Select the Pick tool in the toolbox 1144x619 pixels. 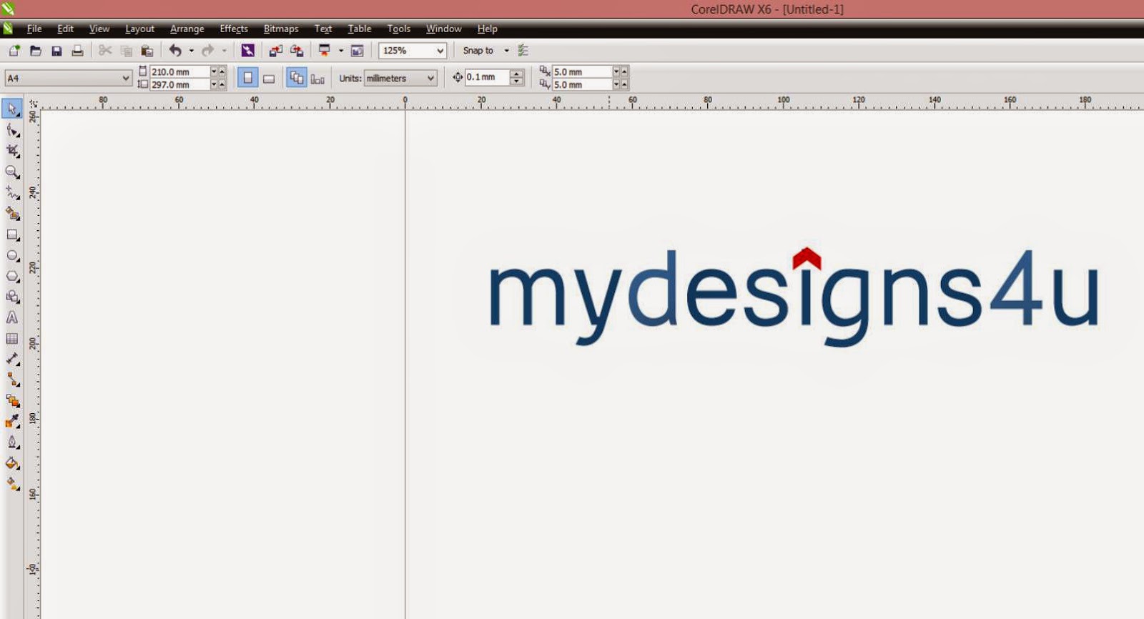click(x=12, y=109)
